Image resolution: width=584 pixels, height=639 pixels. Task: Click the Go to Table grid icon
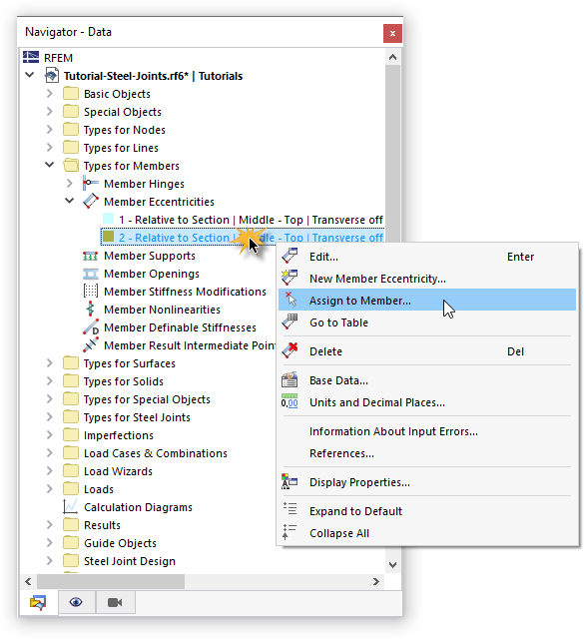pyautogui.click(x=290, y=321)
